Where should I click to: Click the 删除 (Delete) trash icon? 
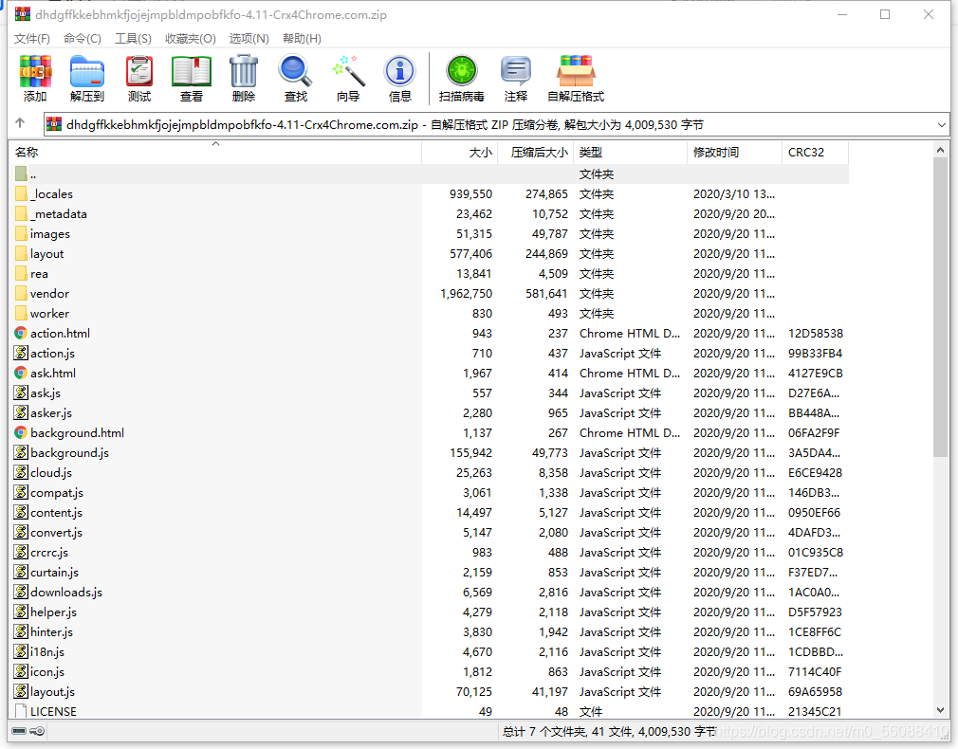[x=244, y=78]
